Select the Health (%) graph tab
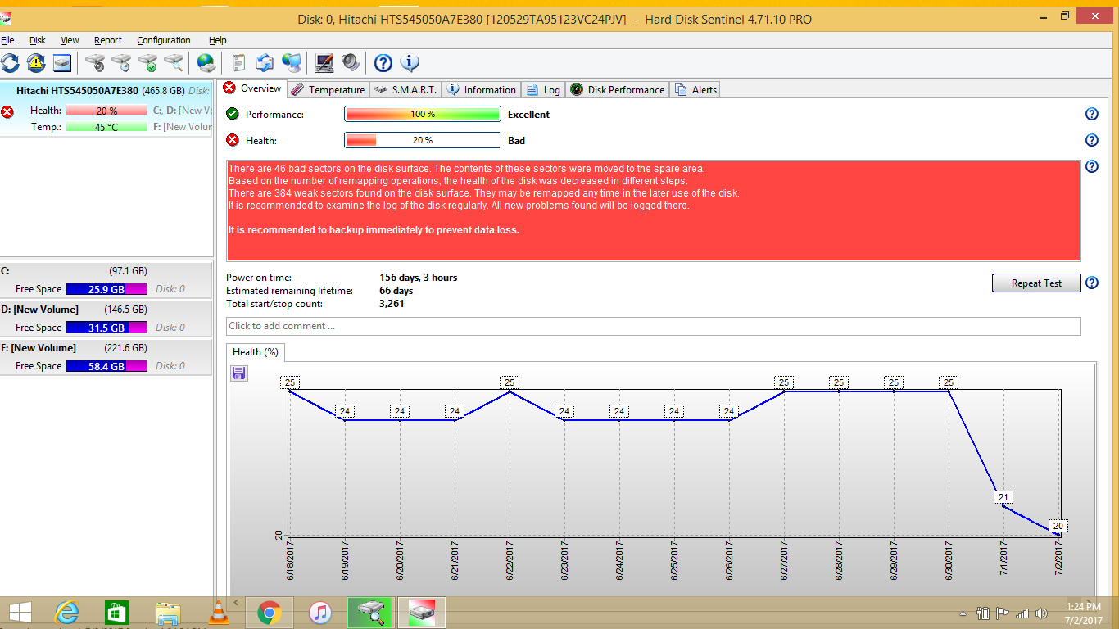The height and width of the screenshot is (629, 1119). click(256, 352)
